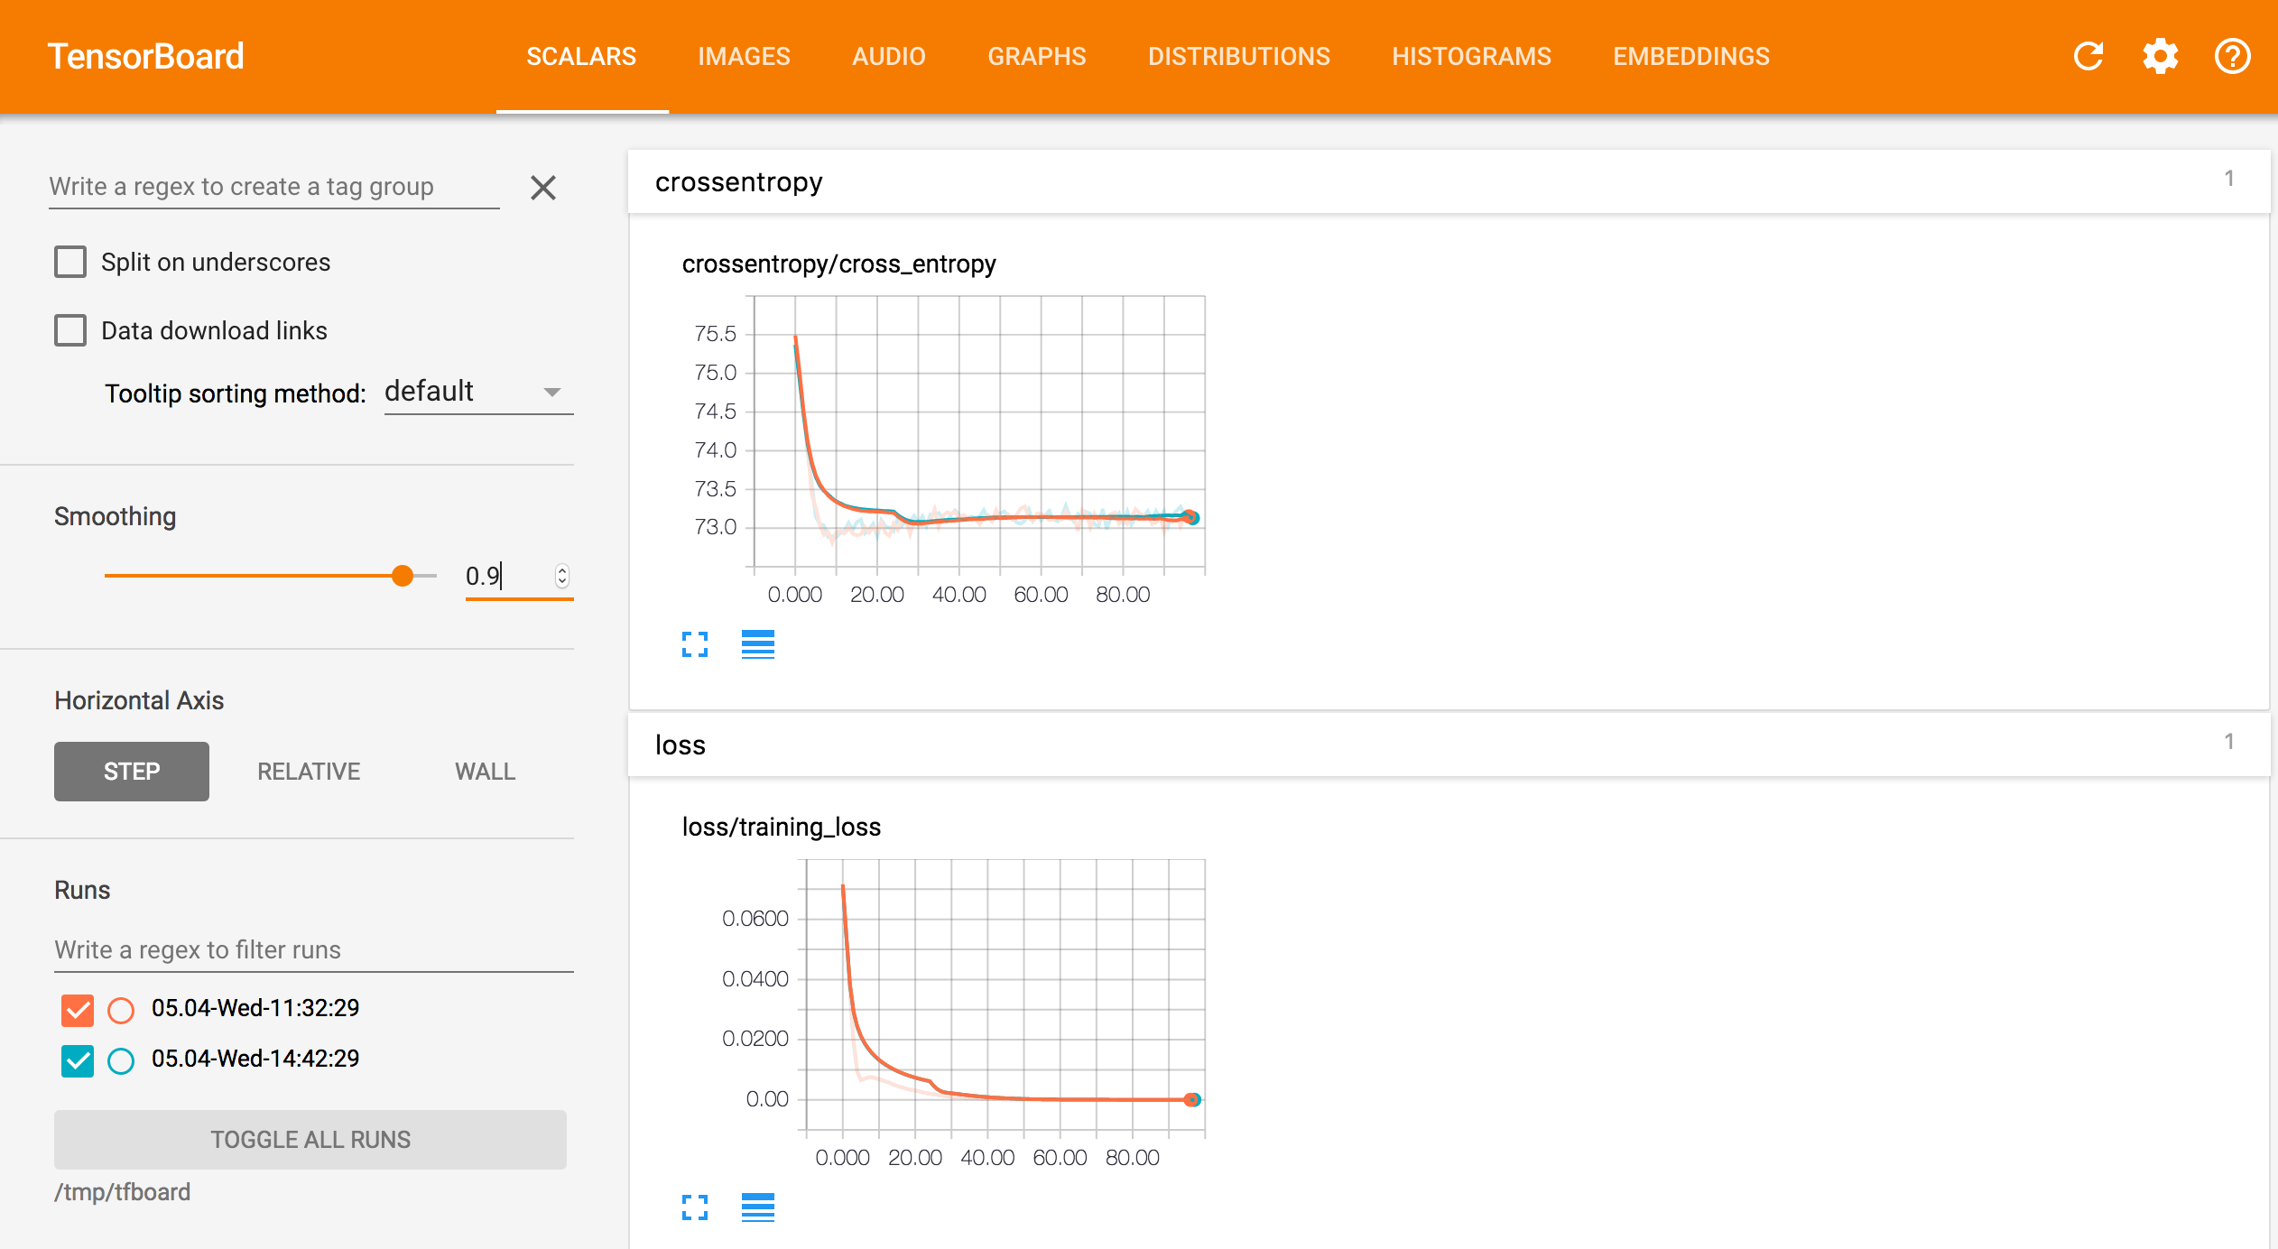The image size is (2278, 1249).
Task: Select WALL horizontal axis button
Action: pos(486,772)
